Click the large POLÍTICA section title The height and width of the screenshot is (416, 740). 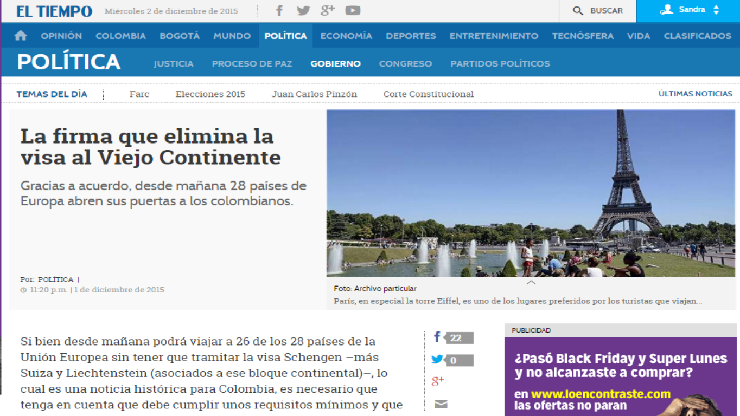click(x=68, y=62)
